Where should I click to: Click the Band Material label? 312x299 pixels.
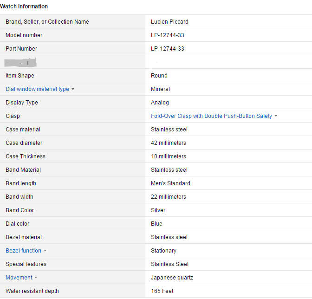point(23,170)
